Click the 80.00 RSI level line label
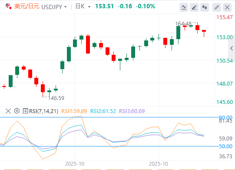235x170 pixels. [x=225, y=117]
